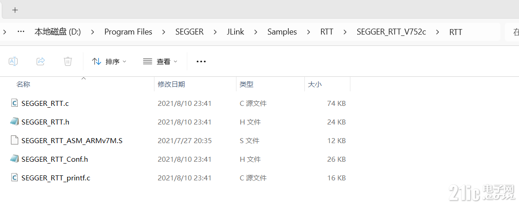Click the SEGGER_RTT.c file icon
Screen dimensions: 519x204
pyautogui.click(x=14, y=103)
